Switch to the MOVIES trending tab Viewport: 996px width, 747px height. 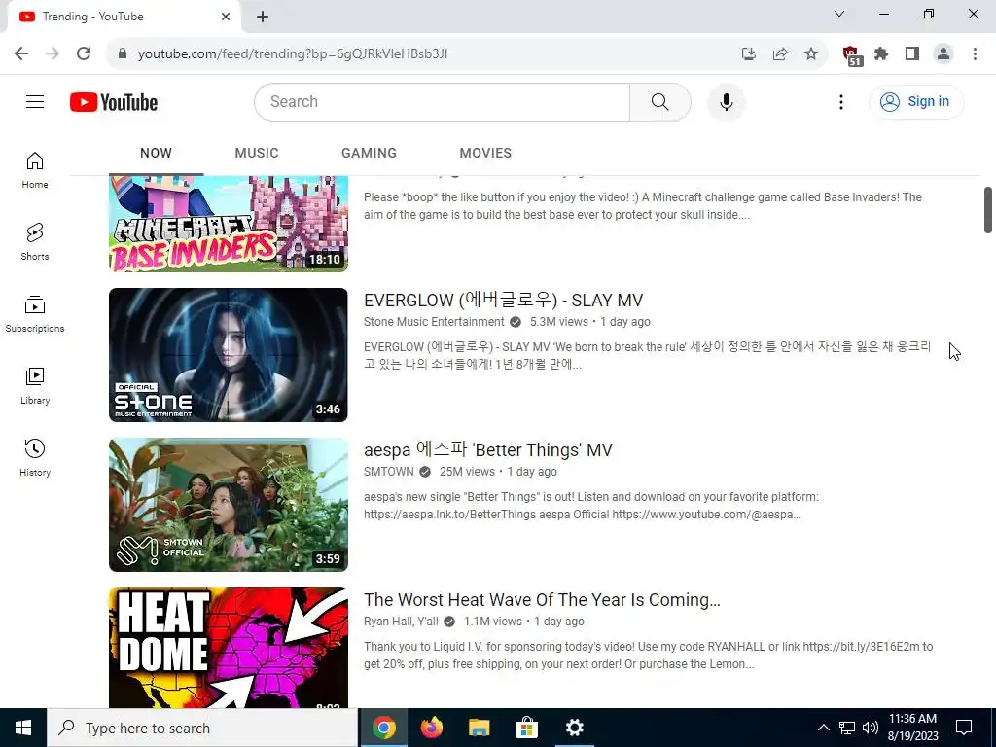(485, 153)
